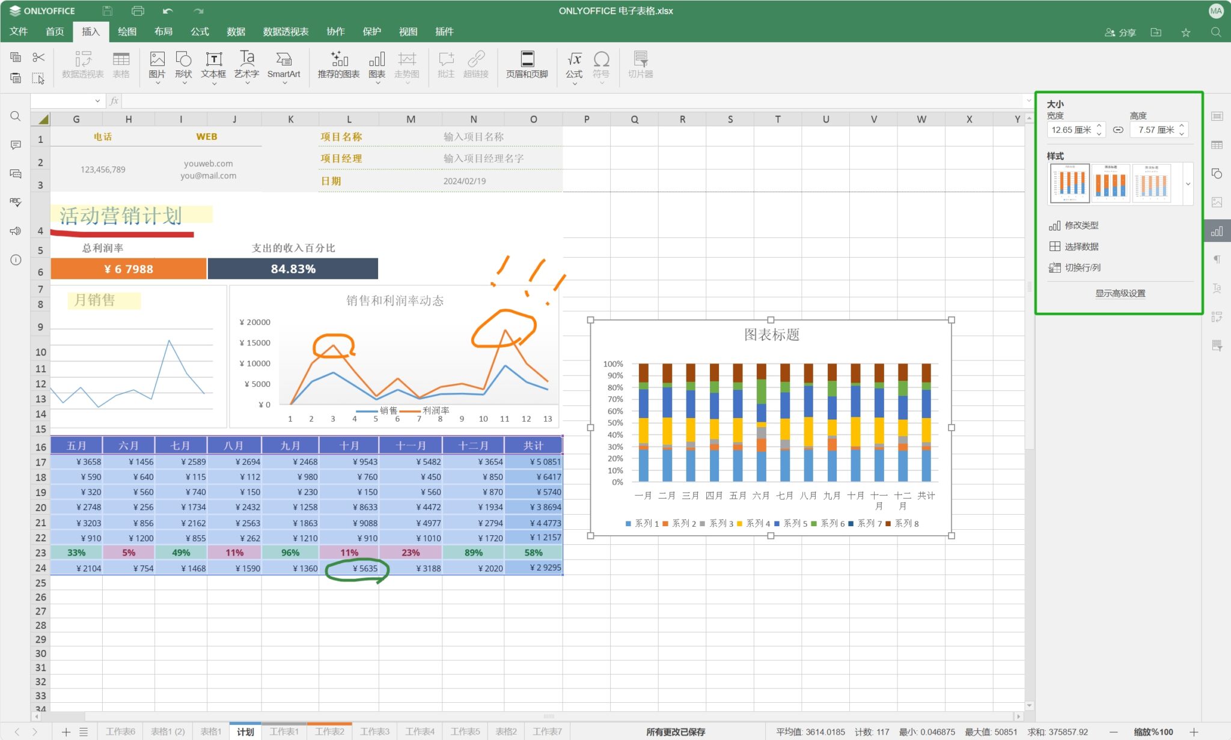The width and height of the screenshot is (1231, 740).
Task: Click the Copy icon in the toolbar
Action: [x=16, y=57]
